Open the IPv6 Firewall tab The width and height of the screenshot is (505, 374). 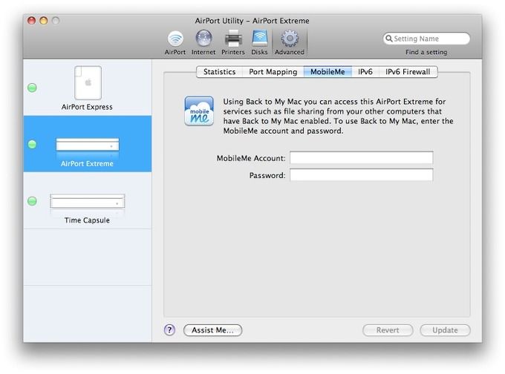(408, 72)
